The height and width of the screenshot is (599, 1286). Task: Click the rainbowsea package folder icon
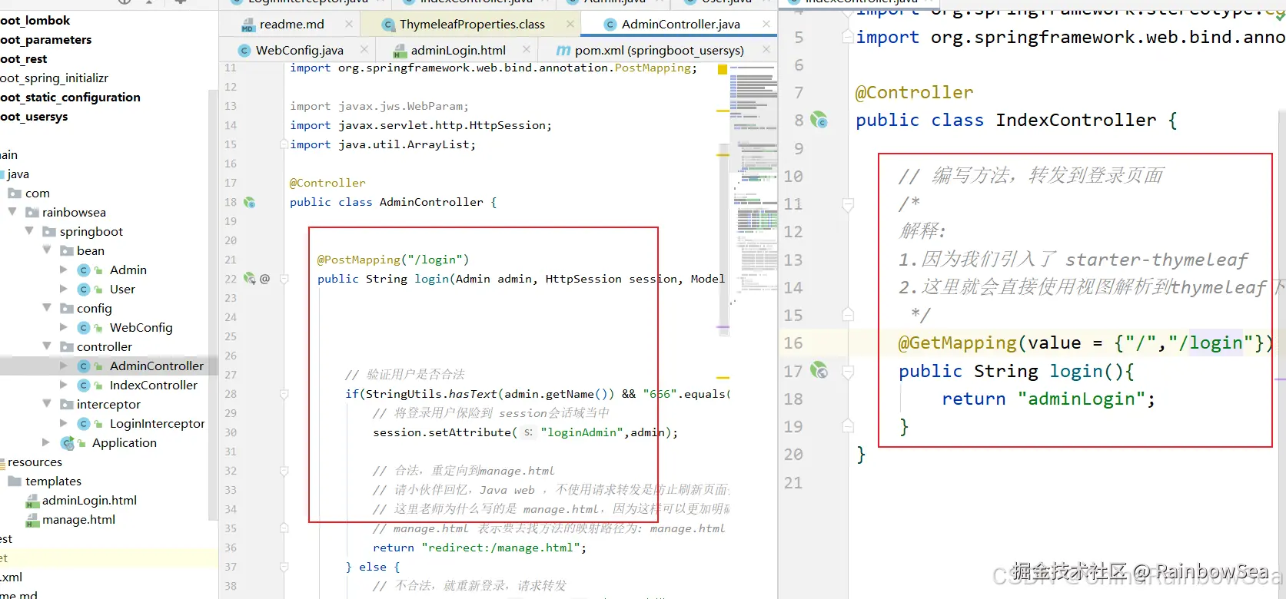pyautogui.click(x=32, y=212)
